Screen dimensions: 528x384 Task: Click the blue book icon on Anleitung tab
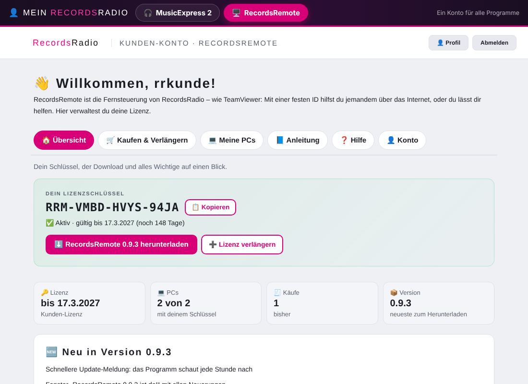click(x=280, y=140)
